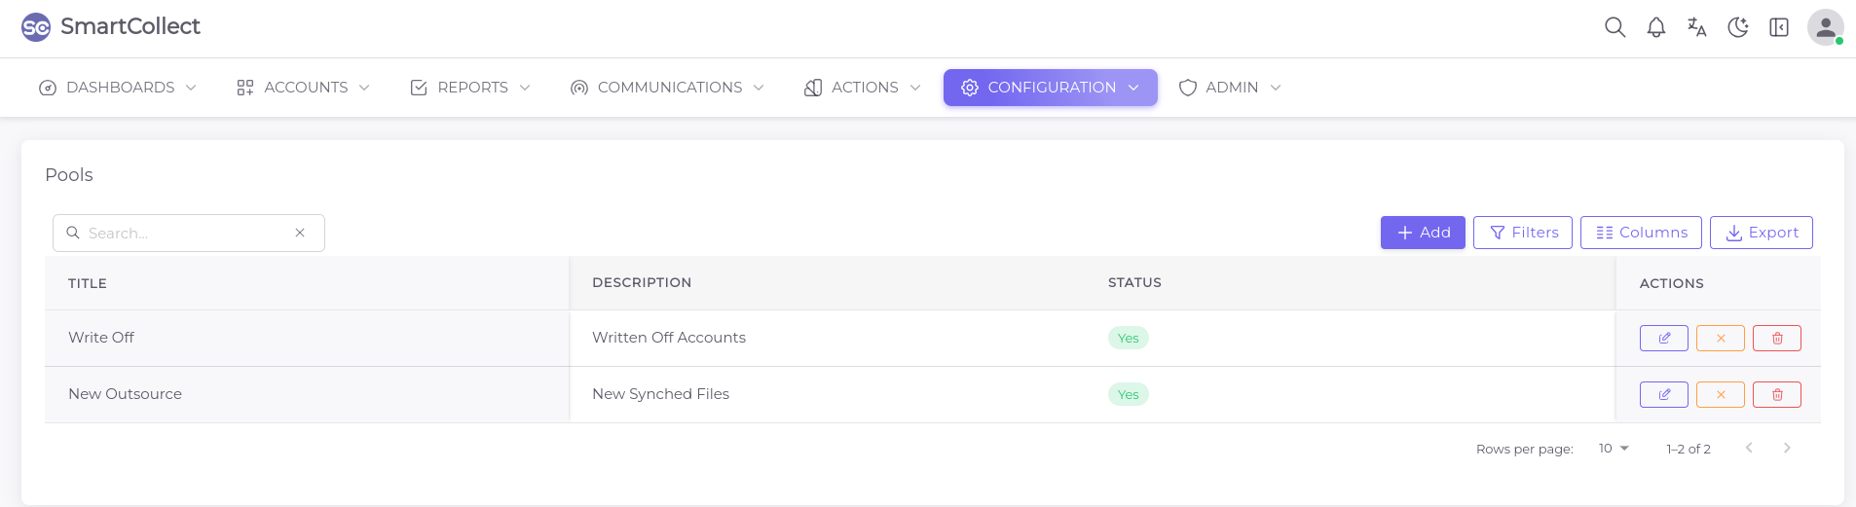The width and height of the screenshot is (1856, 507).
Task: Open the user profile avatar
Action: (1824, 27)
